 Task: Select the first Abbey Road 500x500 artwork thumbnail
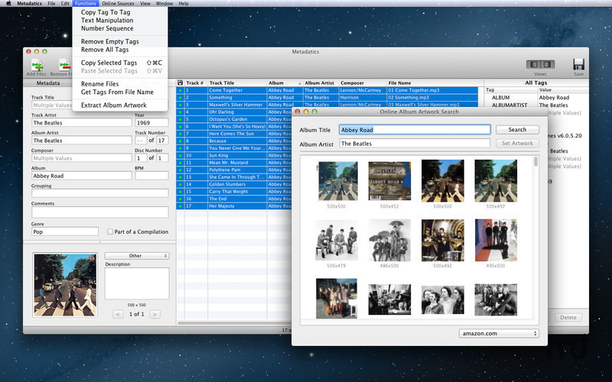click(337, 180)
